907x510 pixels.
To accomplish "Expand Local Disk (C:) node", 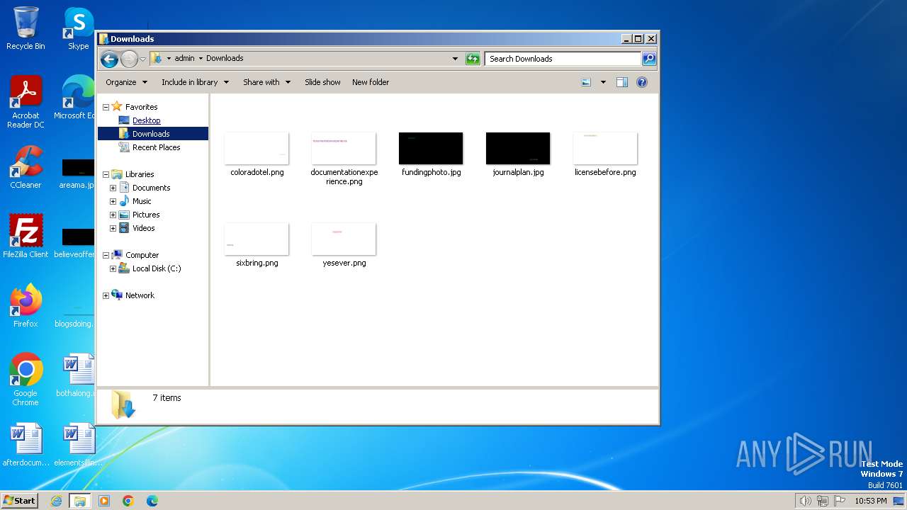I will pos(113,268).
